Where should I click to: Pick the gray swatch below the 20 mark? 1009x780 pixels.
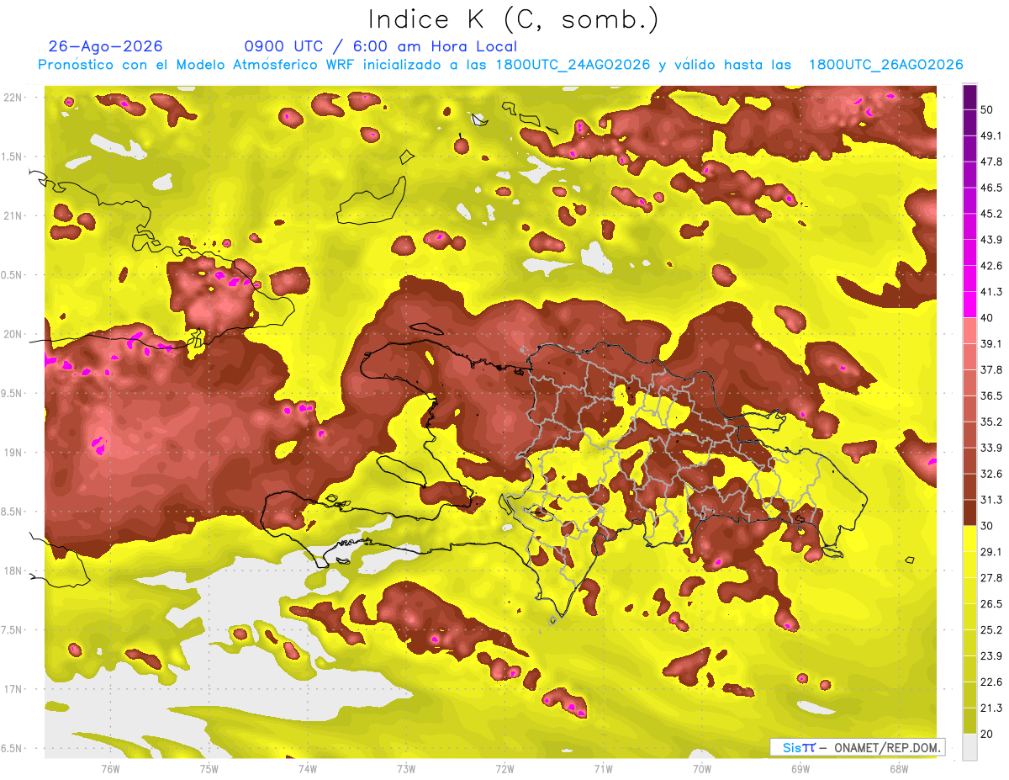pyautogui.click(x=969, y=747)
